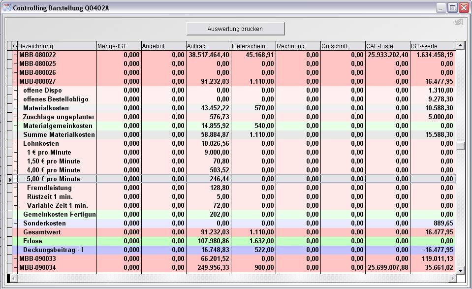Maximize the Controlling Darstellung window
The width and height of the screenshot is (472, 289).
[x=452, y=8]
